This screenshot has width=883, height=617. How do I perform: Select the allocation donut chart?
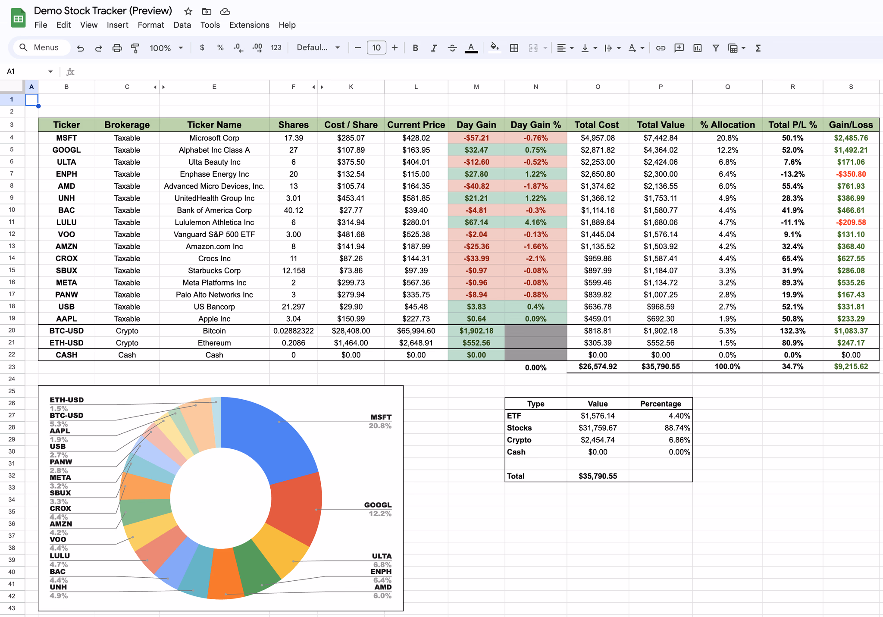coord(221,498)
